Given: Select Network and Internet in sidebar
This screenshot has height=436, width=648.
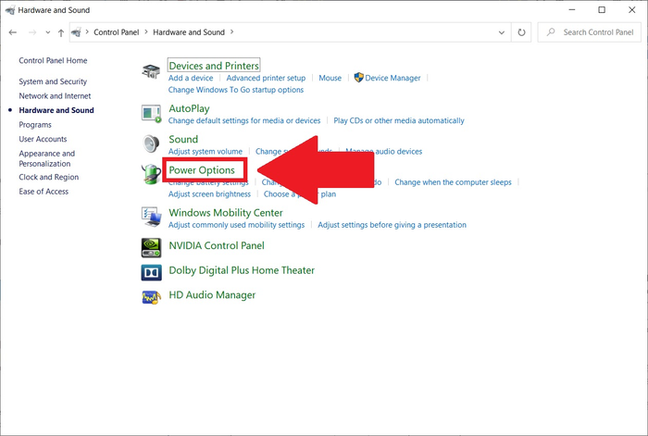Looking at the screenshot, I should (x=55, y=95).
